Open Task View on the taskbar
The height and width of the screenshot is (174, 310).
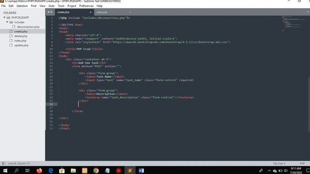click(28, 171)
